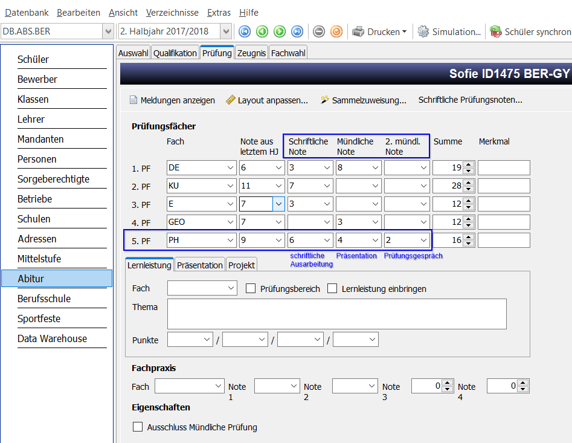Switch to the Präsentation sub-tab
Viewport: 572px width, 443px height.
tap(200, 265)
